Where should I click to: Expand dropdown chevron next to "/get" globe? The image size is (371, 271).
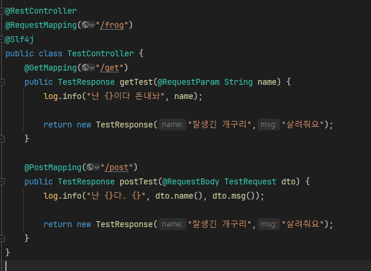(92, 68)
